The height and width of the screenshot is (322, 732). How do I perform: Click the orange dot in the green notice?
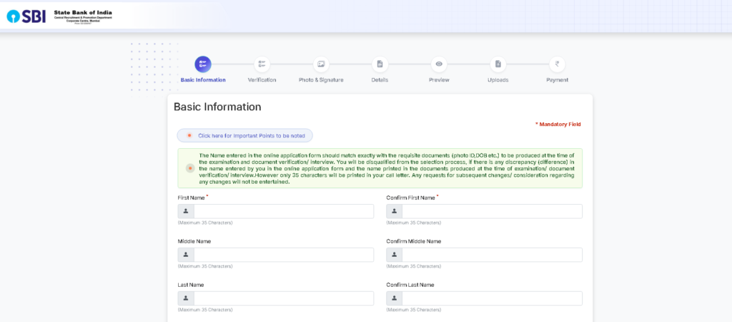(190, 168)
